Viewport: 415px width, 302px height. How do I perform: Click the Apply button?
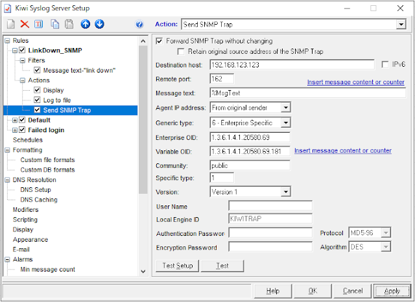[392, 291]
